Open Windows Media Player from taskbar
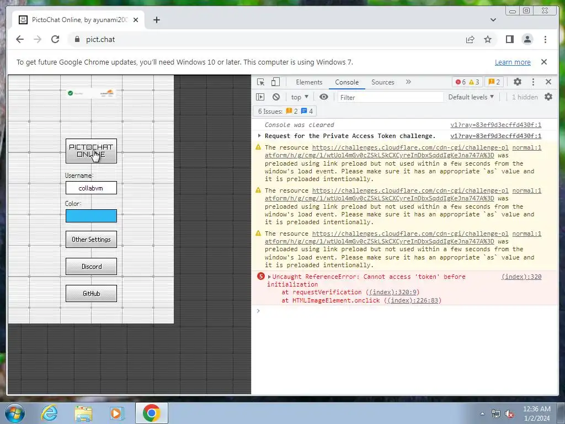The image size is (565, 424). (x=116, y=413)
